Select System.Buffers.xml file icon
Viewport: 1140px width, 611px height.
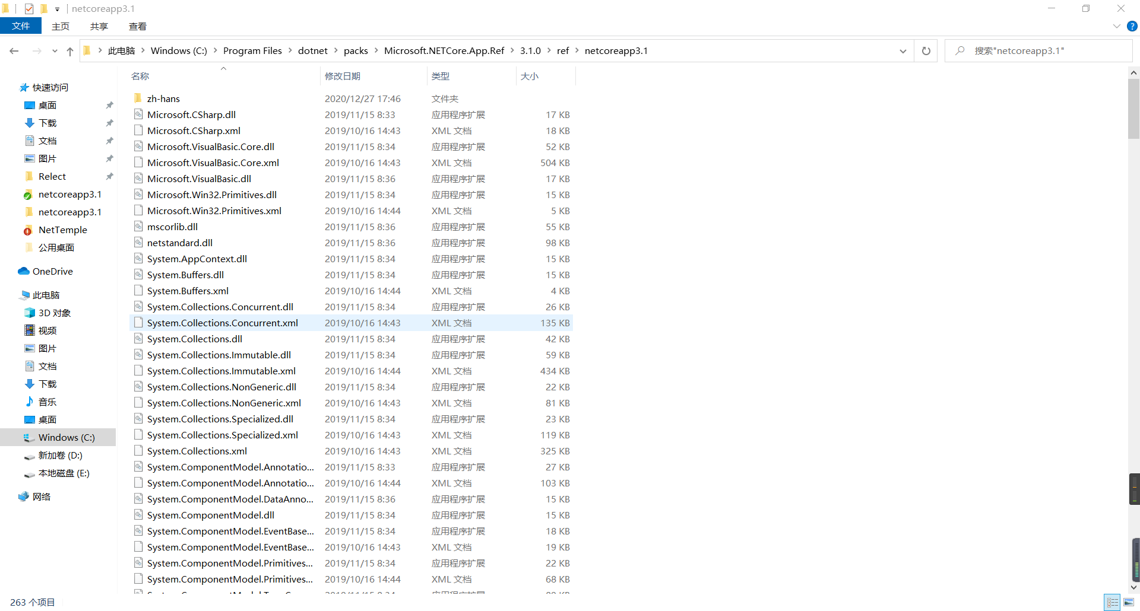[138, 291]
